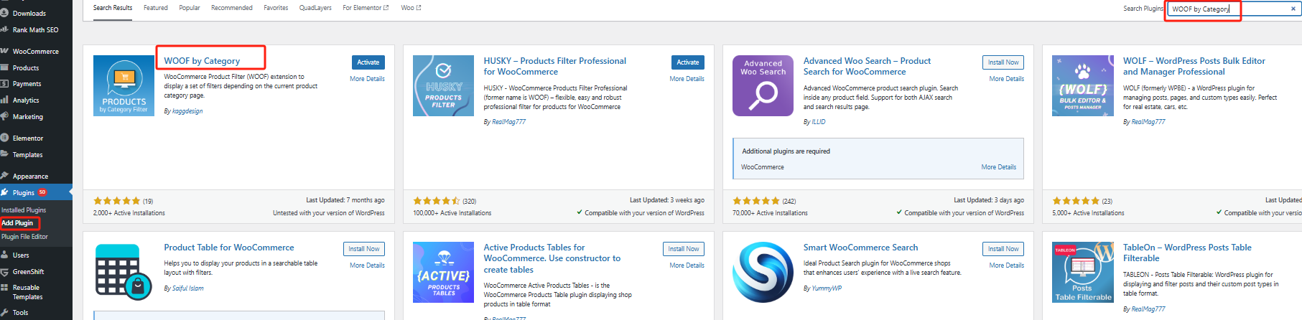Image resolution: width=1302 pixels, height=320 pixels.
Task: Open Analytics sidebar icon
Action: 4,100
